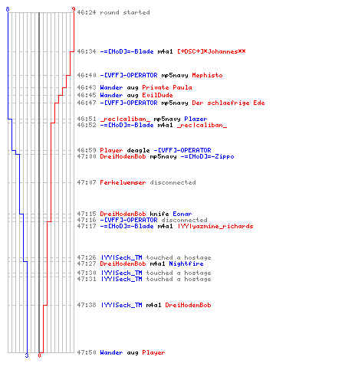Viewport: 345px width, 383px height.
Task: Select the Eonar name at 47:15
Action: coord(182,214)
